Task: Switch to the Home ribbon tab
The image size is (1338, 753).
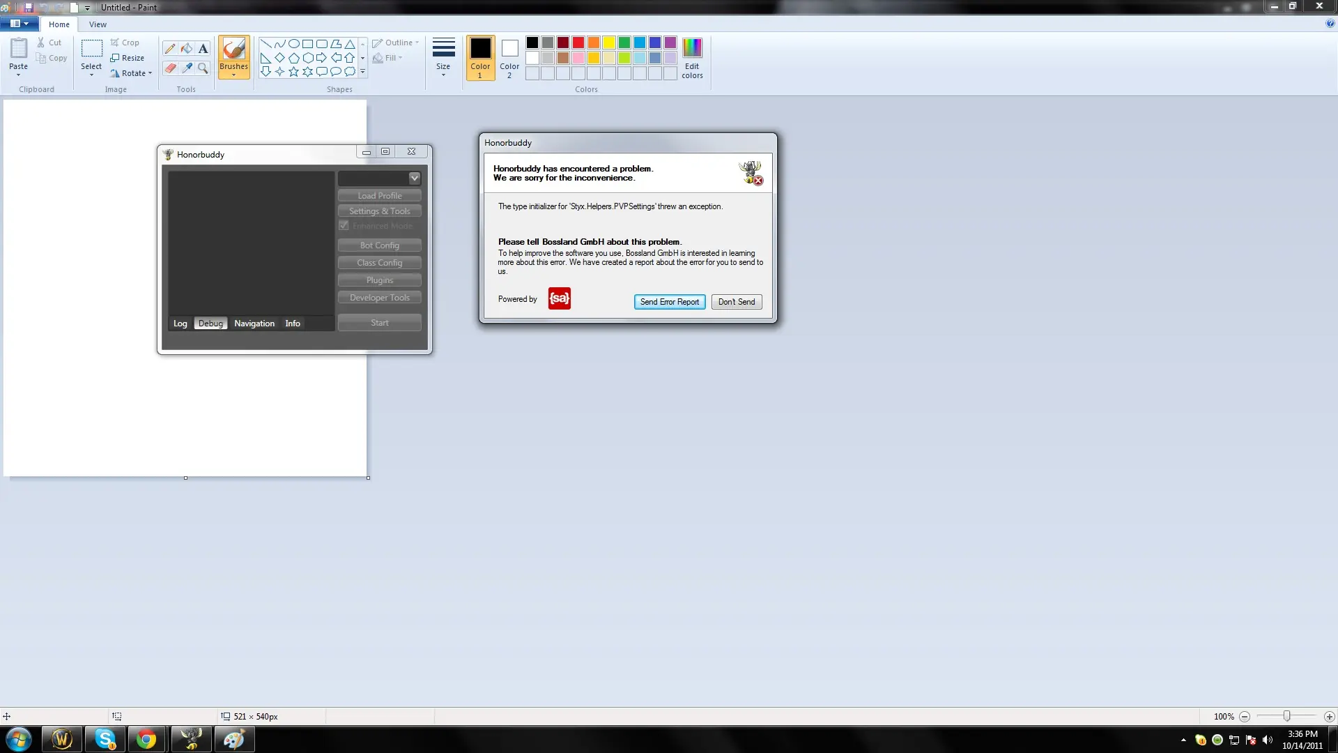Action: 59,24
